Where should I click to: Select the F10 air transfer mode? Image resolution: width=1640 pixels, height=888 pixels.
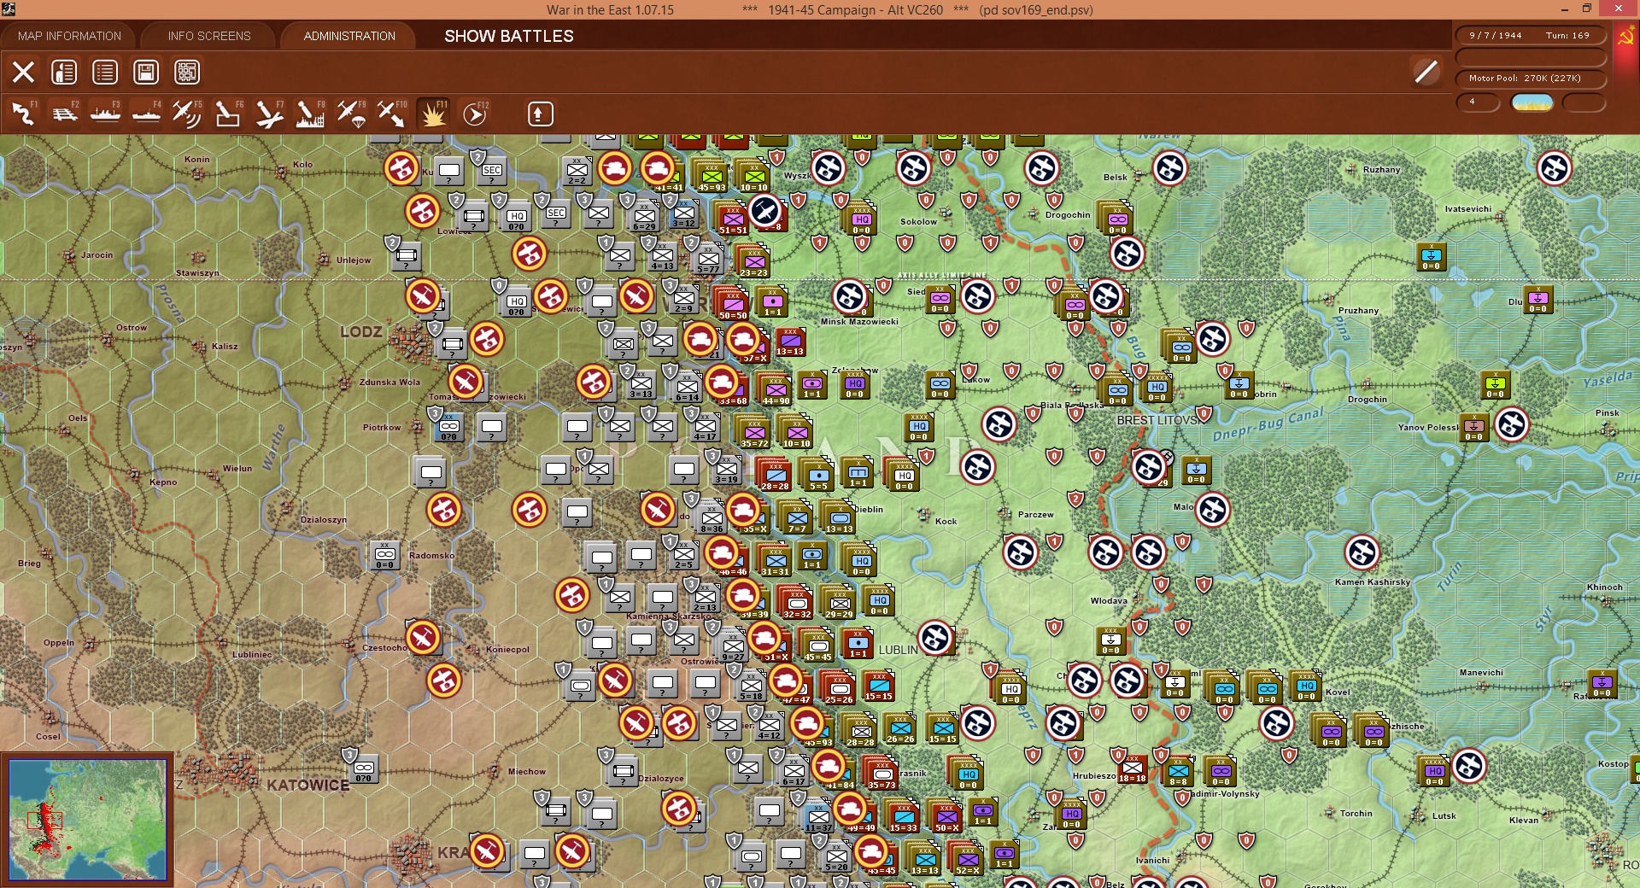[x=392, y=114]
